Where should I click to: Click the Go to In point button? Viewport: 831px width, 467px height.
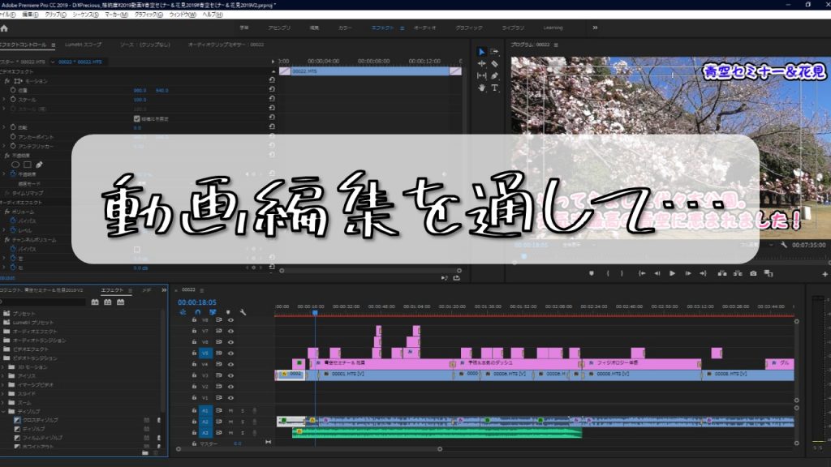642,273
